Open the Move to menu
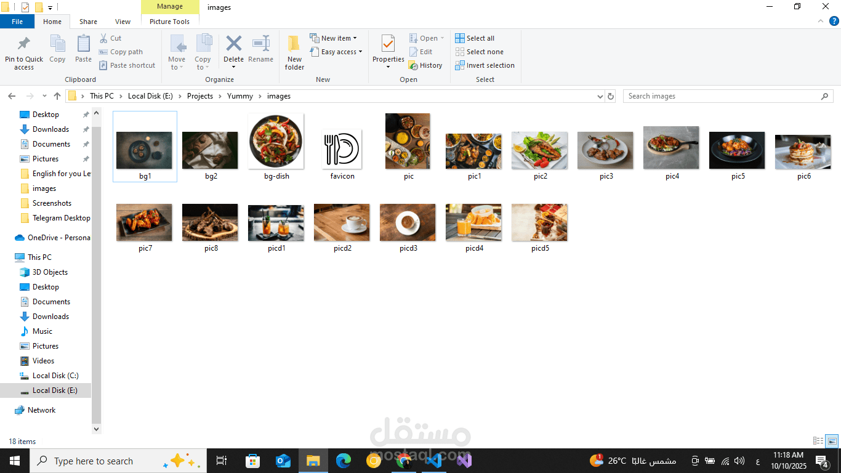This screenshot has width=841, height=473. click(x=177, y=53)
